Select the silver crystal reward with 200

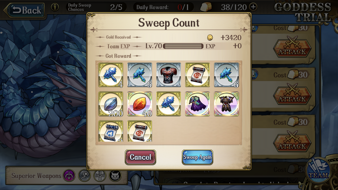[111, 104]
